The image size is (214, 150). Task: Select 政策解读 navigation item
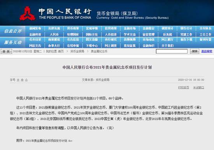54,40
